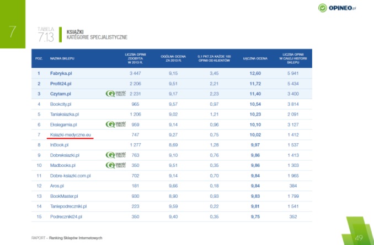This screenshot has width=374, height=245.
Task: Click the quality badge beside Dobreksiazki.pl
Action: (x=116, y=155)
